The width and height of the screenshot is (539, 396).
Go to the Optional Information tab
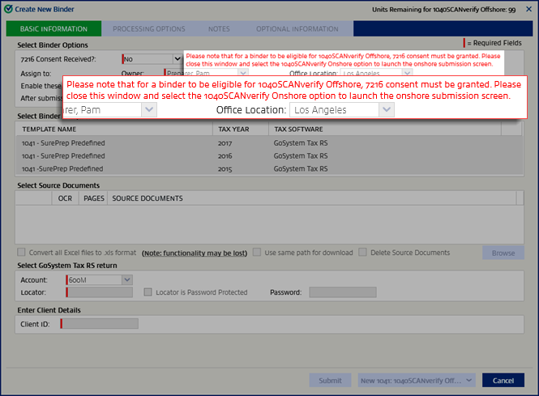pos(297,29)
